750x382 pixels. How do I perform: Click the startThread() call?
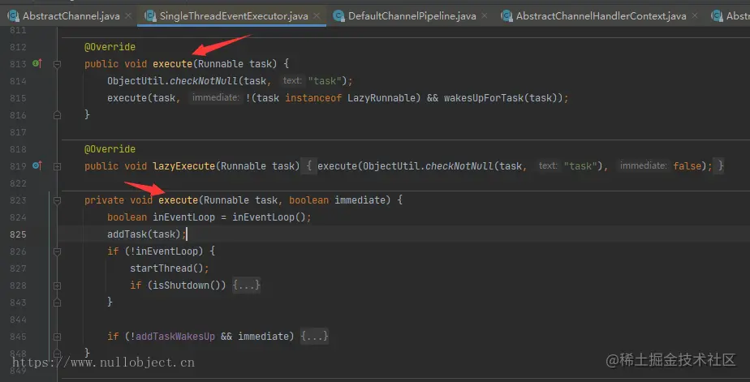(166, 268)
